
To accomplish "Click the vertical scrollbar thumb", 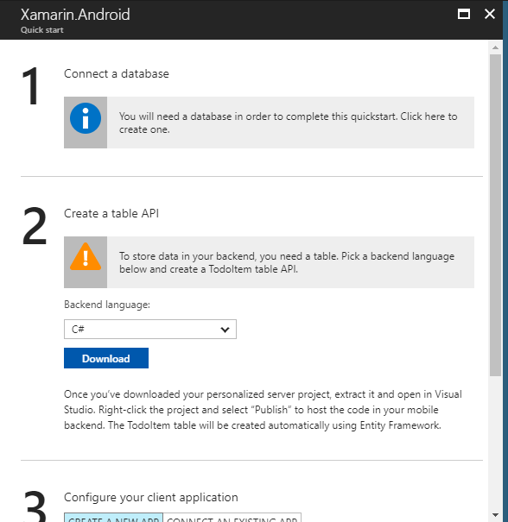I will coord(495,215).
